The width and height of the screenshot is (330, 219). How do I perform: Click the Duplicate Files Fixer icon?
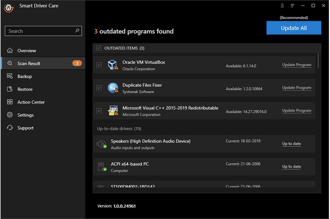pos(113,88)
